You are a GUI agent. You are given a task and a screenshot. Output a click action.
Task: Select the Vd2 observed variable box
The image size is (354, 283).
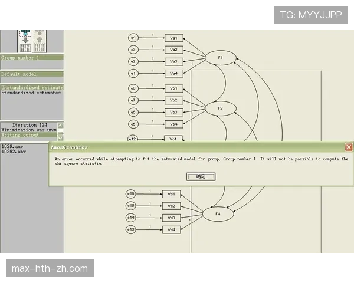tap(171, 206)
